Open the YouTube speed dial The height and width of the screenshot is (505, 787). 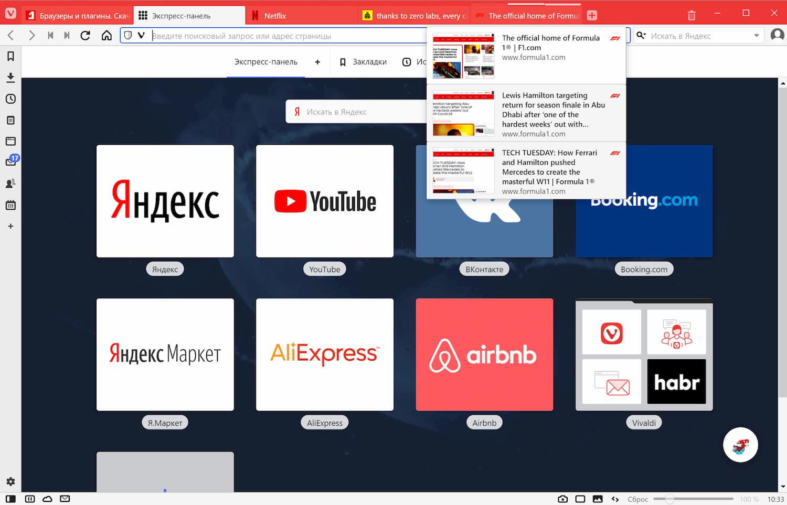325,201
